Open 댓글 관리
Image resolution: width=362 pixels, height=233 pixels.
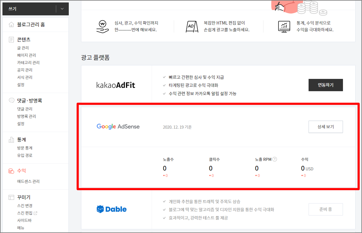25,109
